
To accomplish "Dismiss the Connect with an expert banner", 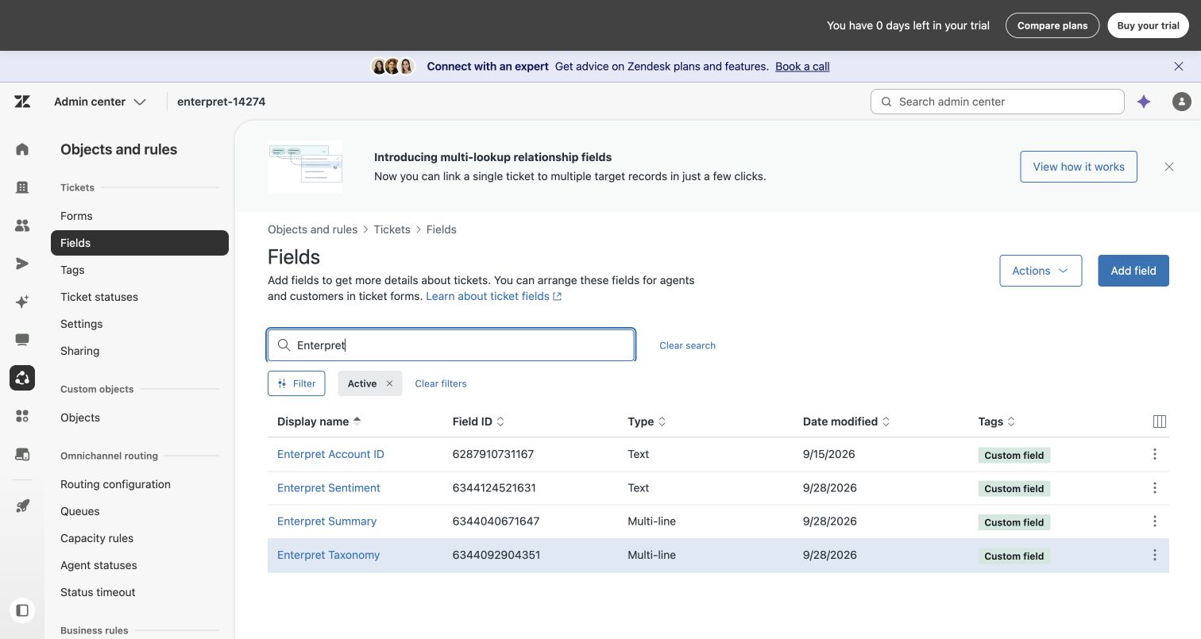I will click(1179, 67).
